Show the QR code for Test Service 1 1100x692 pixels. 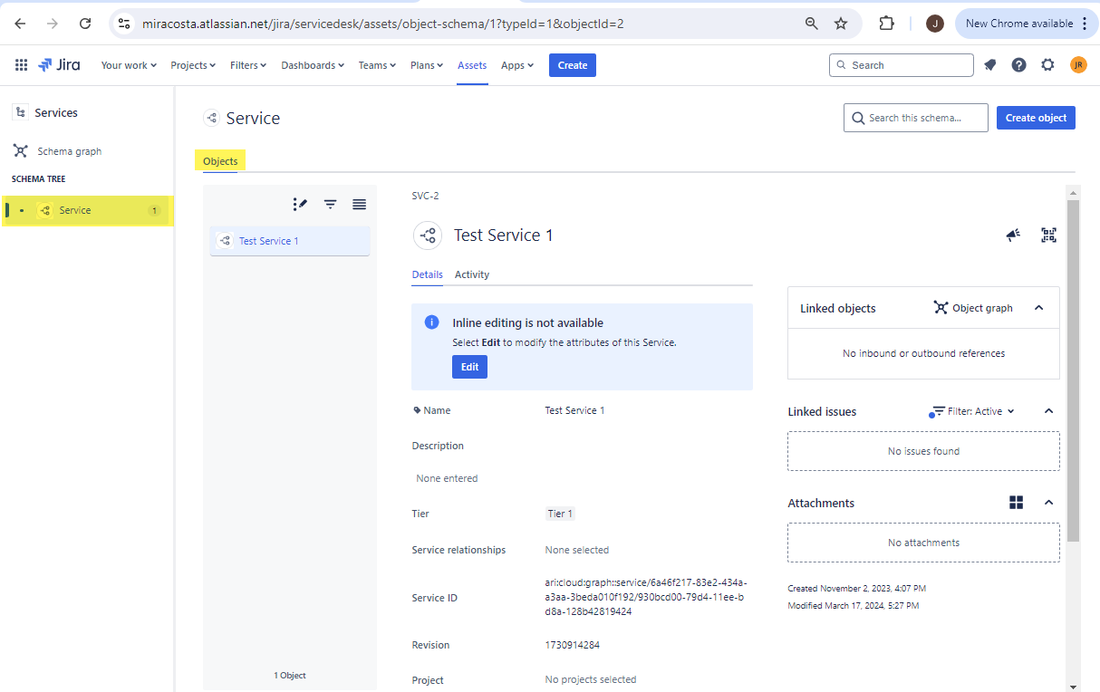pyautogui.click(x=1049, y=235)
